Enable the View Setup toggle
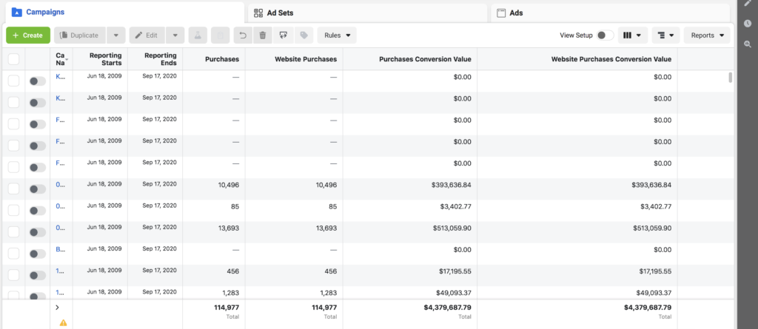 [605, 35]
